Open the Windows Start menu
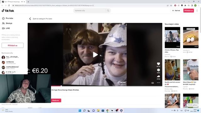 [80, 110]
